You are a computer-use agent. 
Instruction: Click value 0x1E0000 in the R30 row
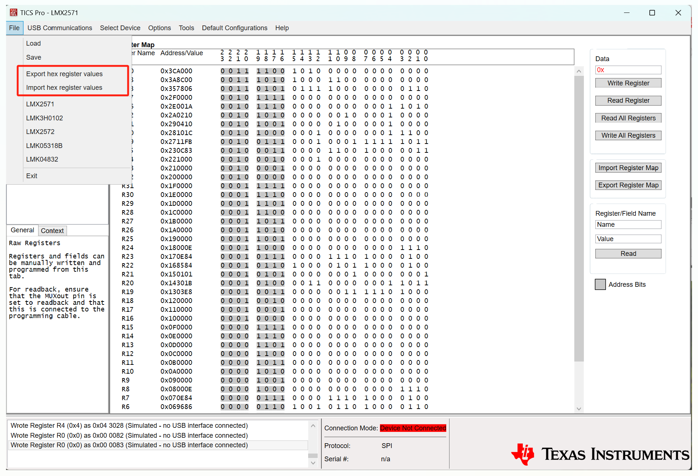[x=176, y=195]
